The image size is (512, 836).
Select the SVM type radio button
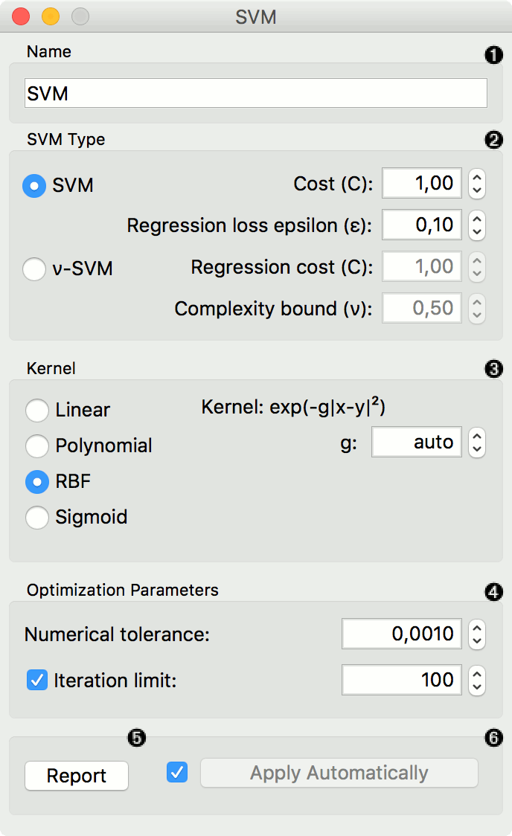pos(34,186)
